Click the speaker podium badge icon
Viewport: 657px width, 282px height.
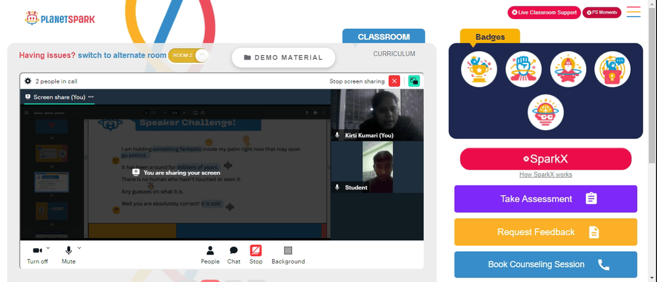coord(612,70)
